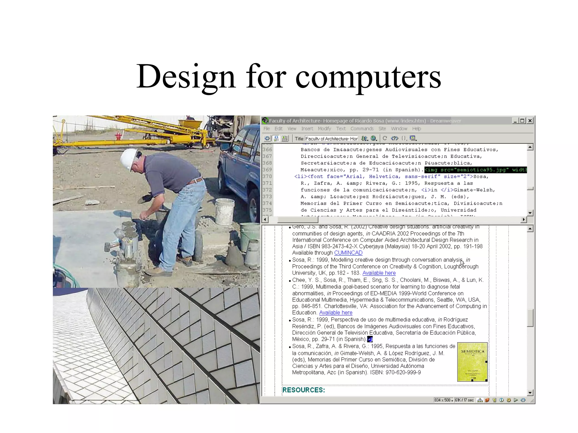Click the Sosa, R.: 1999, Modelling creative design entry

point(386,266)
